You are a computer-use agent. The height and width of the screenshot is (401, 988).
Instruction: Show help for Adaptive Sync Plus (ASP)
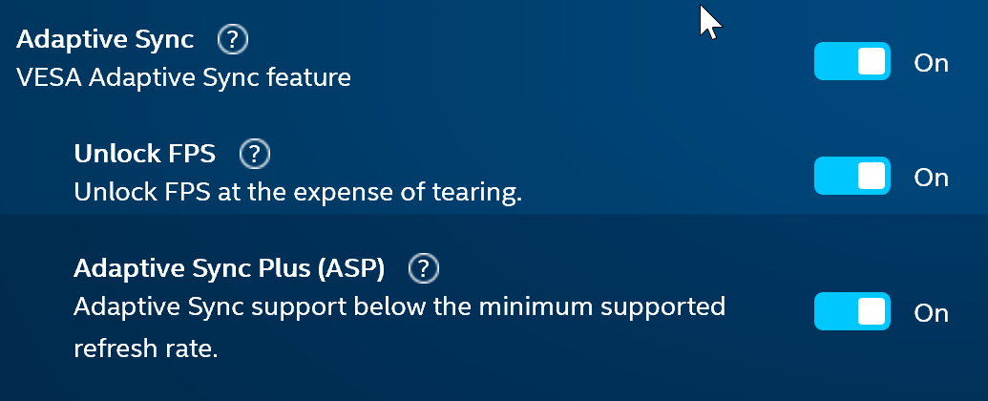click(423, 270)
